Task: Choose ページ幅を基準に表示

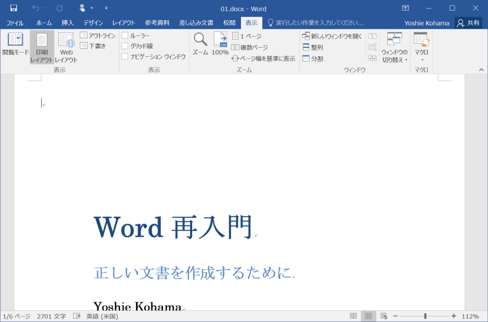Action: 263,58
